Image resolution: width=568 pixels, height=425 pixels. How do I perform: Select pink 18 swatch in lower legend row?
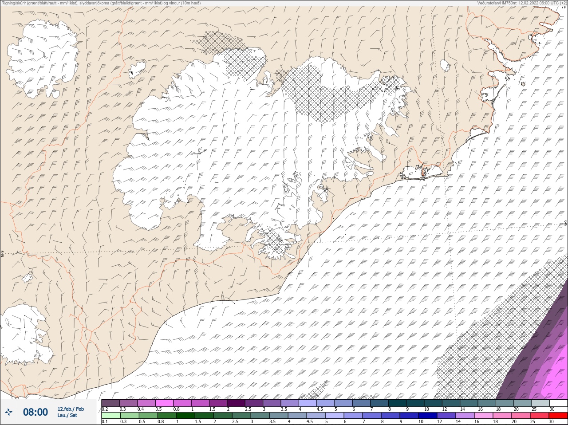pos(502,416)
